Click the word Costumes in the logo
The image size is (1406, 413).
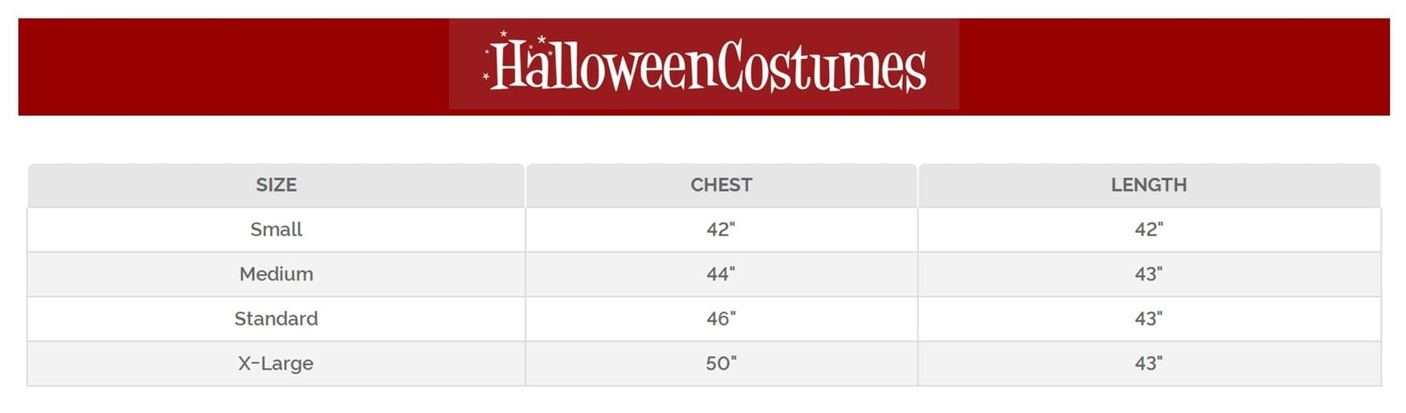(821, 67)
